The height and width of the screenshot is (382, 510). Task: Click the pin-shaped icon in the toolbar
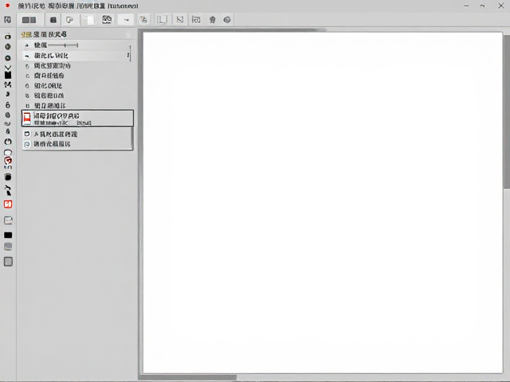pyautogui.click(x=213, y=20)
